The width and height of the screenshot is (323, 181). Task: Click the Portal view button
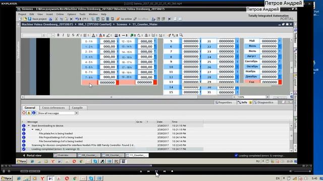pos(32,155)
